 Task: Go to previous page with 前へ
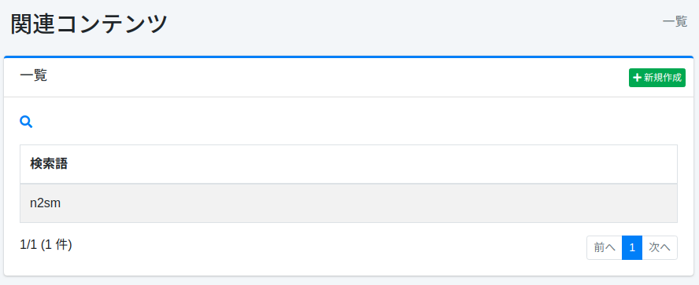tap(605, 247)
